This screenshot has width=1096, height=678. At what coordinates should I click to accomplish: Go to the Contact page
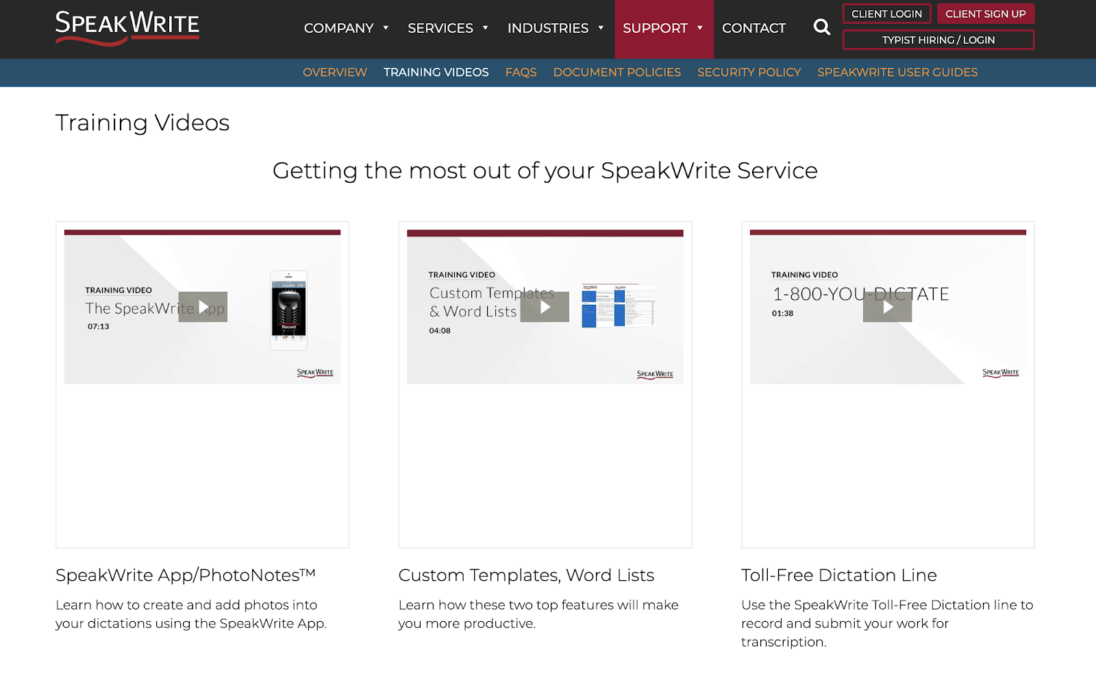[754, 28]
